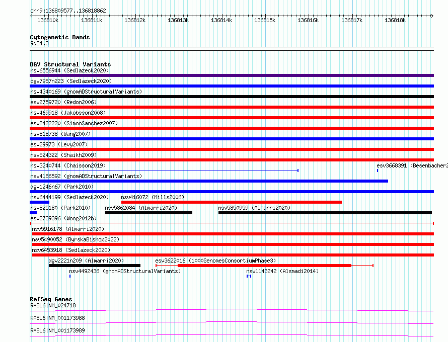Open nsv4340169 (gnomADStructuralVariants) variant label
This screenshot has height=342, width=448.
[x=86, y=92]
